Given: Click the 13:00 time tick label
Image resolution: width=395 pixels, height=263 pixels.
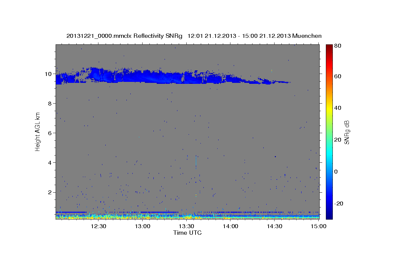Looking at the screenshot, I should [x=143, y=226].
